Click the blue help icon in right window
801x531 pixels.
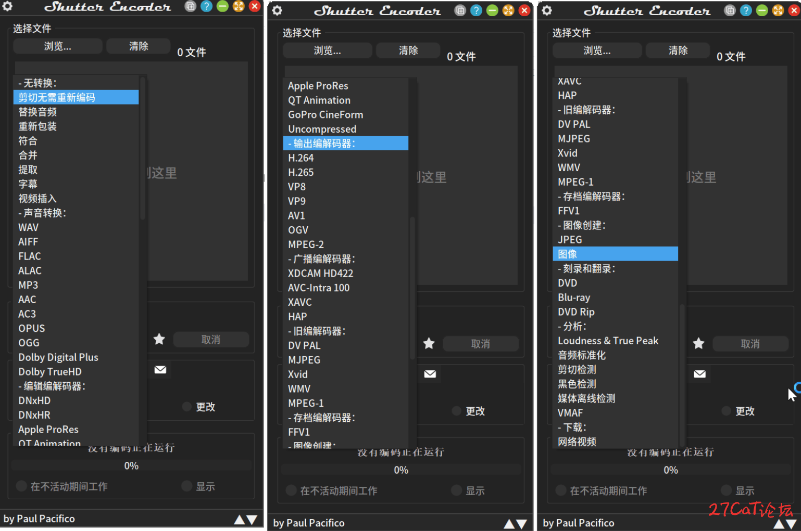746,10
